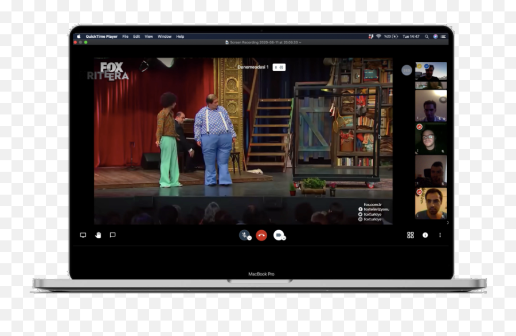Open Notification Center list icon
516x336 pixels.
pos(443,37)
